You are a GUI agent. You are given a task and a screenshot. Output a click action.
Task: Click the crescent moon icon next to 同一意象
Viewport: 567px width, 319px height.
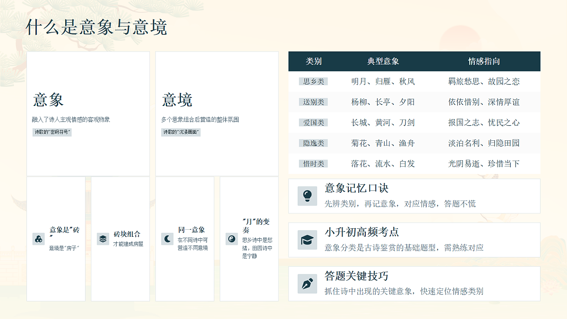pos(167,239)
